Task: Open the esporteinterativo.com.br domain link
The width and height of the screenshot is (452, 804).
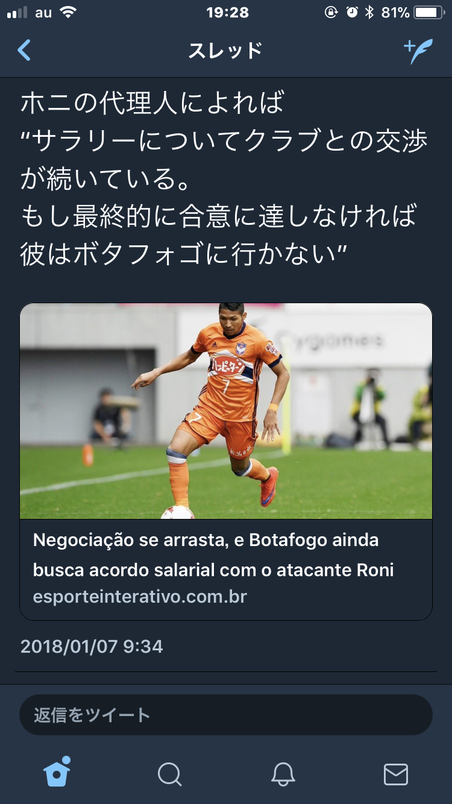Action: coord(140,597)
